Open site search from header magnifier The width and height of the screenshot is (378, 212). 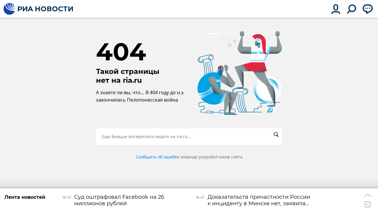pos(351,9)
